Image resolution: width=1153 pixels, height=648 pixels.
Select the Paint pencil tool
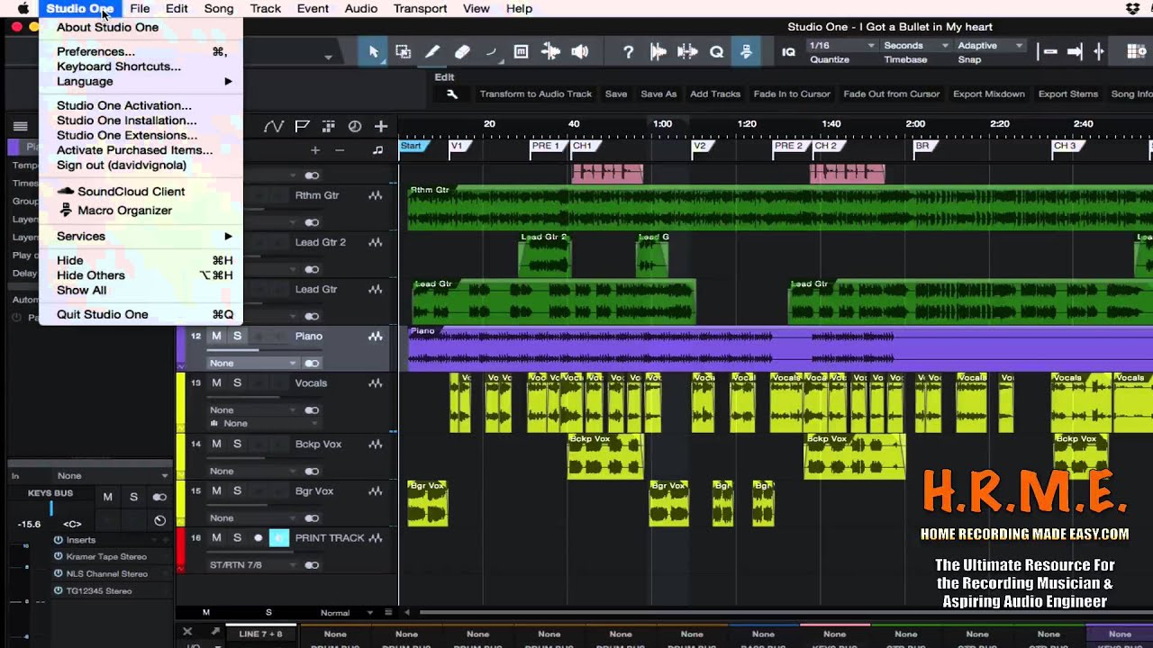[x=432, y=52]
